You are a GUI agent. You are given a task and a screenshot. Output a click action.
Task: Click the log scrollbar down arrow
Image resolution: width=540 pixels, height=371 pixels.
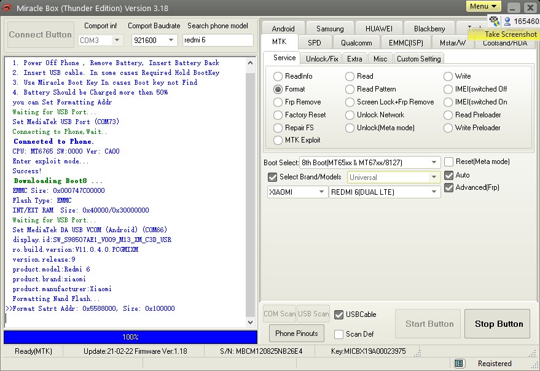click(x=251, y=322)
